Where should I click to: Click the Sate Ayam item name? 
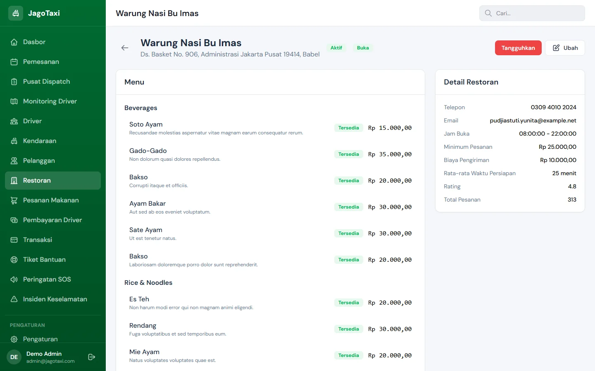point(146,230)
